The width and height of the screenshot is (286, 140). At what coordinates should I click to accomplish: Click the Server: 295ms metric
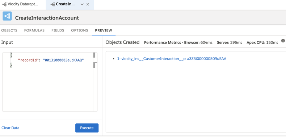[x=230, y=43]
